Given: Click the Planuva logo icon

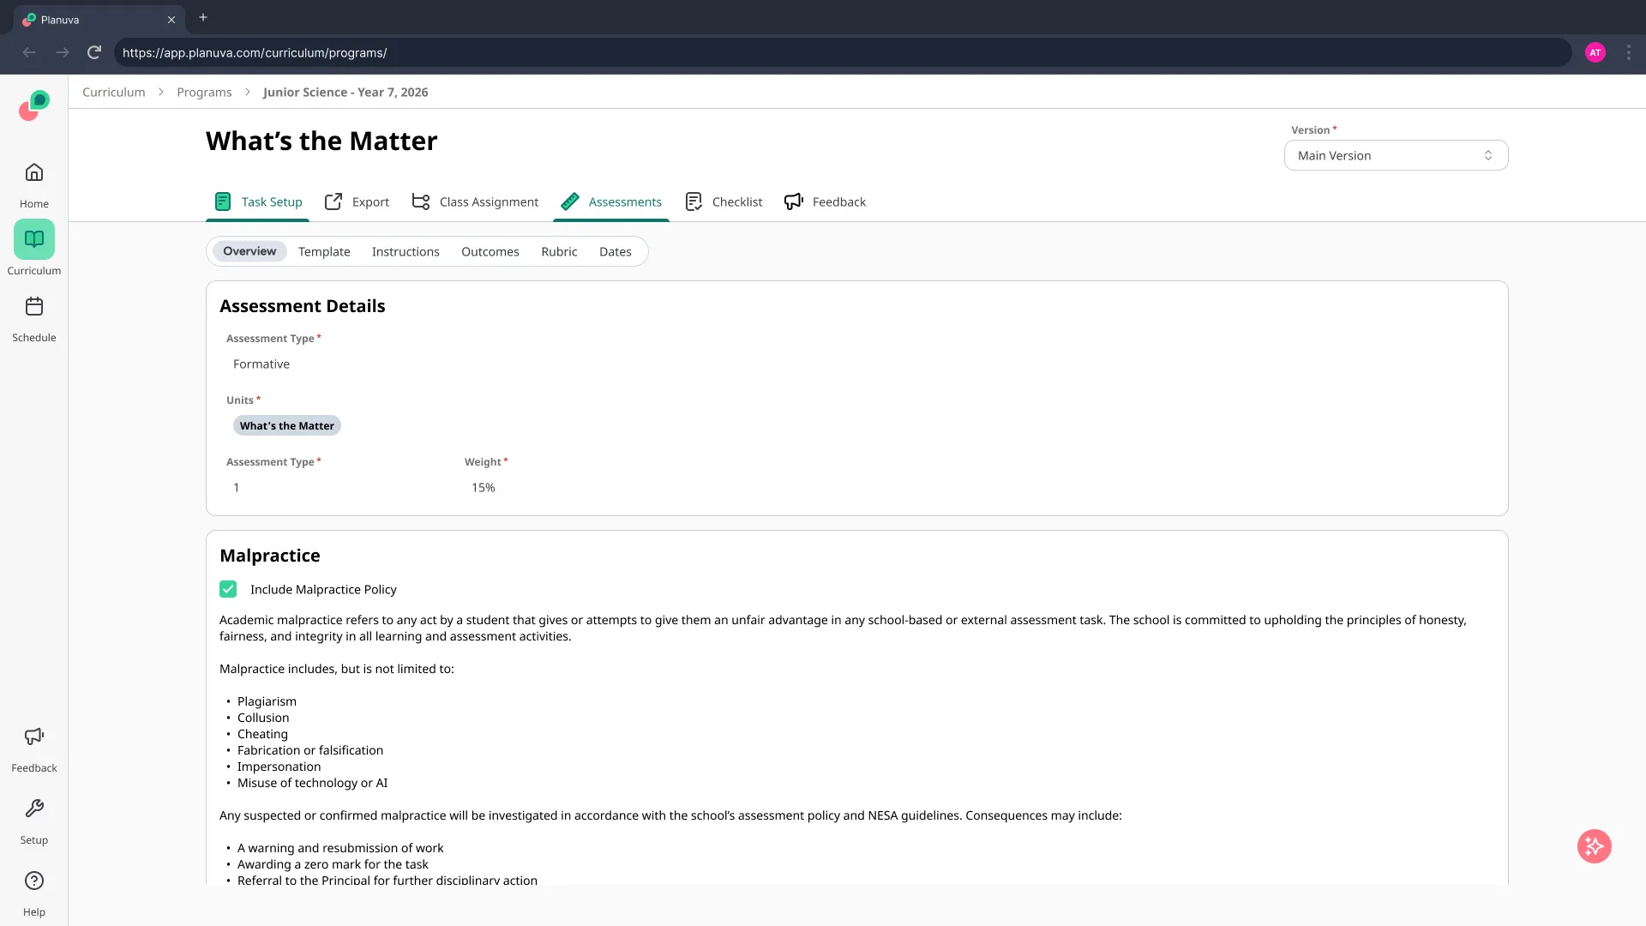Looking at the screenshot, I should coord(34,105).
